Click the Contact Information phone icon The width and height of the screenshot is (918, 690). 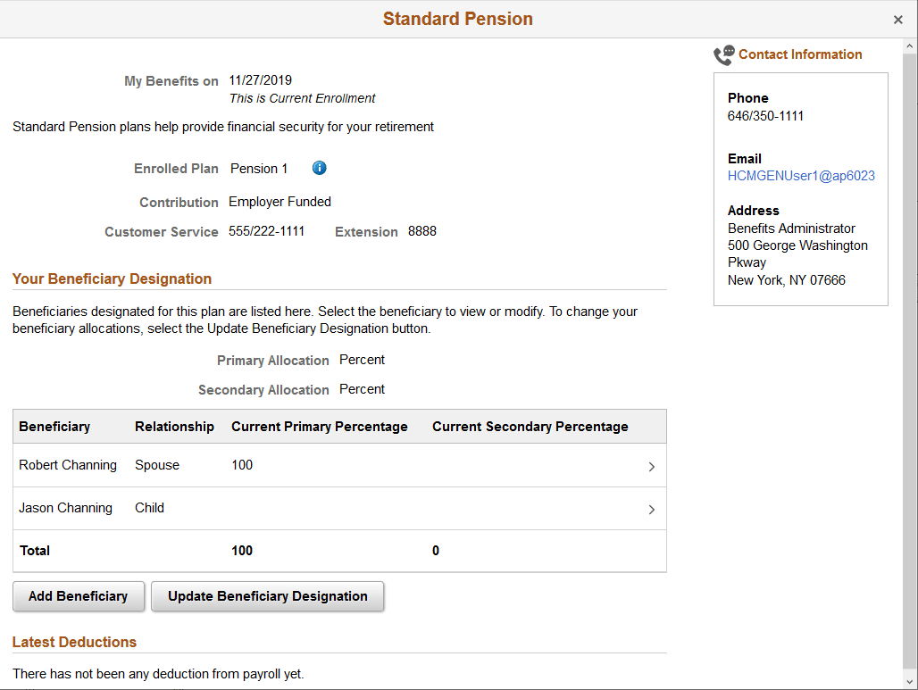pos(722,53)
